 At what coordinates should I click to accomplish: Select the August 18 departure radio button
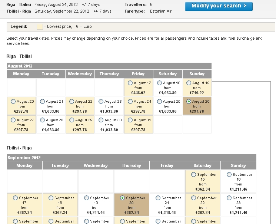click(x=159, y=83)
